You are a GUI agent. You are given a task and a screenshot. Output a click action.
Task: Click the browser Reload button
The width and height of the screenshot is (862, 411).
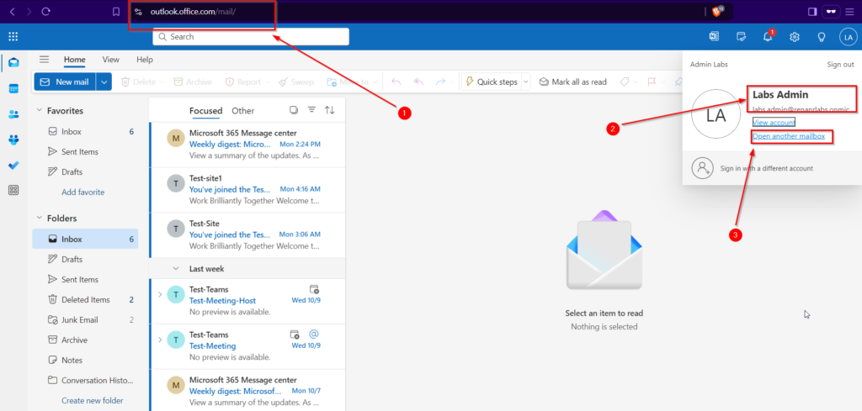pyautogui.click(x=45, y=11)
